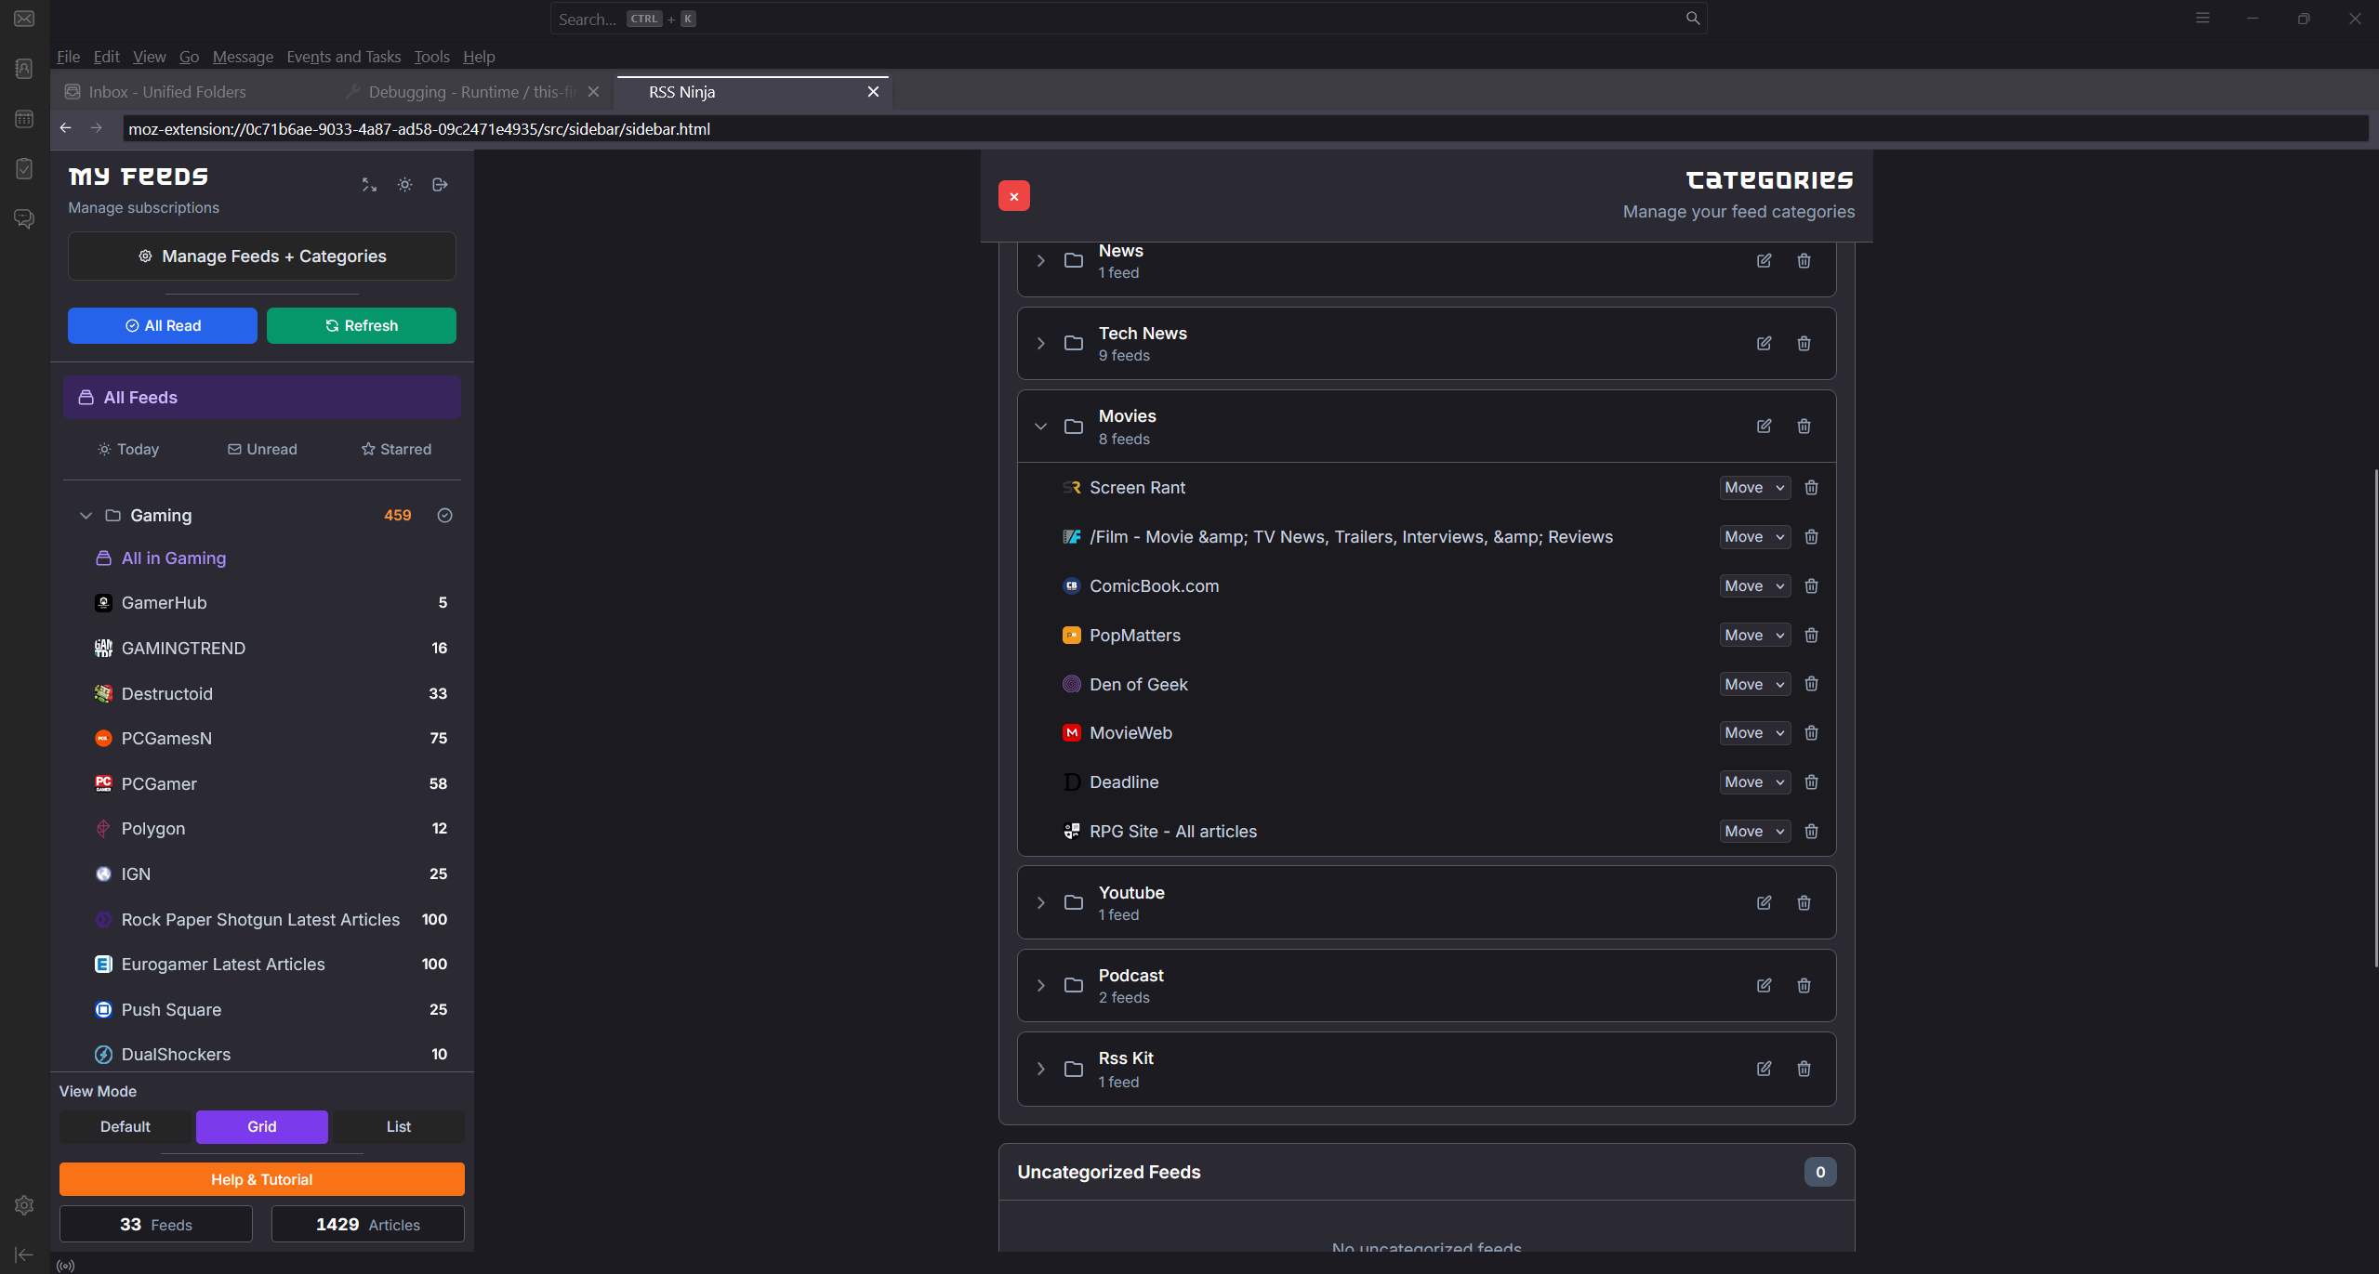Expand the Rss Kit category

point(1040,1069)
